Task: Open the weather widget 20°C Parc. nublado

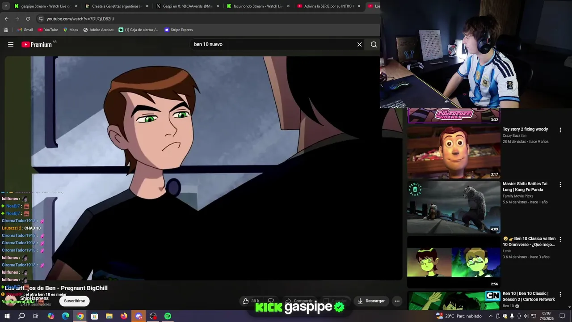Action: (x=459, y=316)
